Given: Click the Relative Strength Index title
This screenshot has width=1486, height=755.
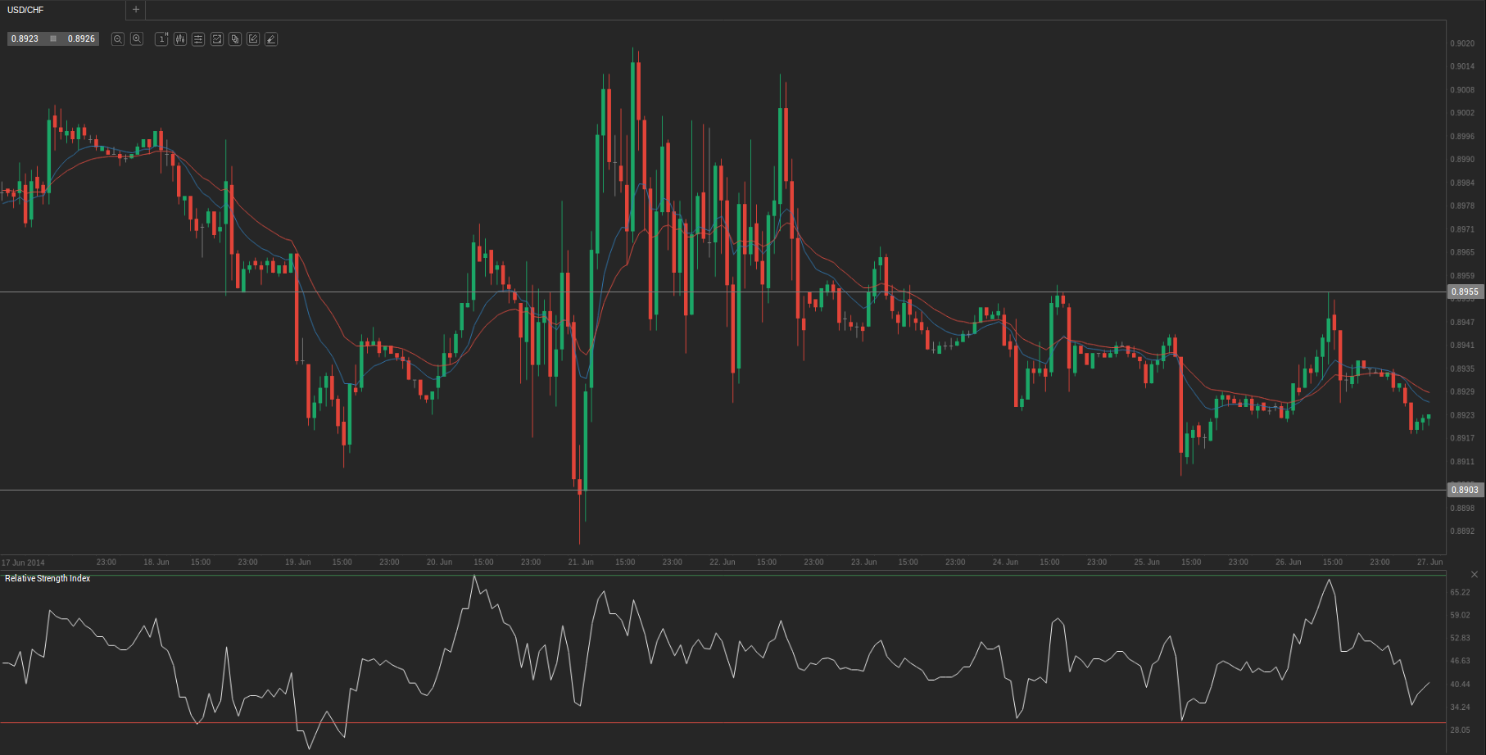Looking at the screenshot, I should (48, 578).
